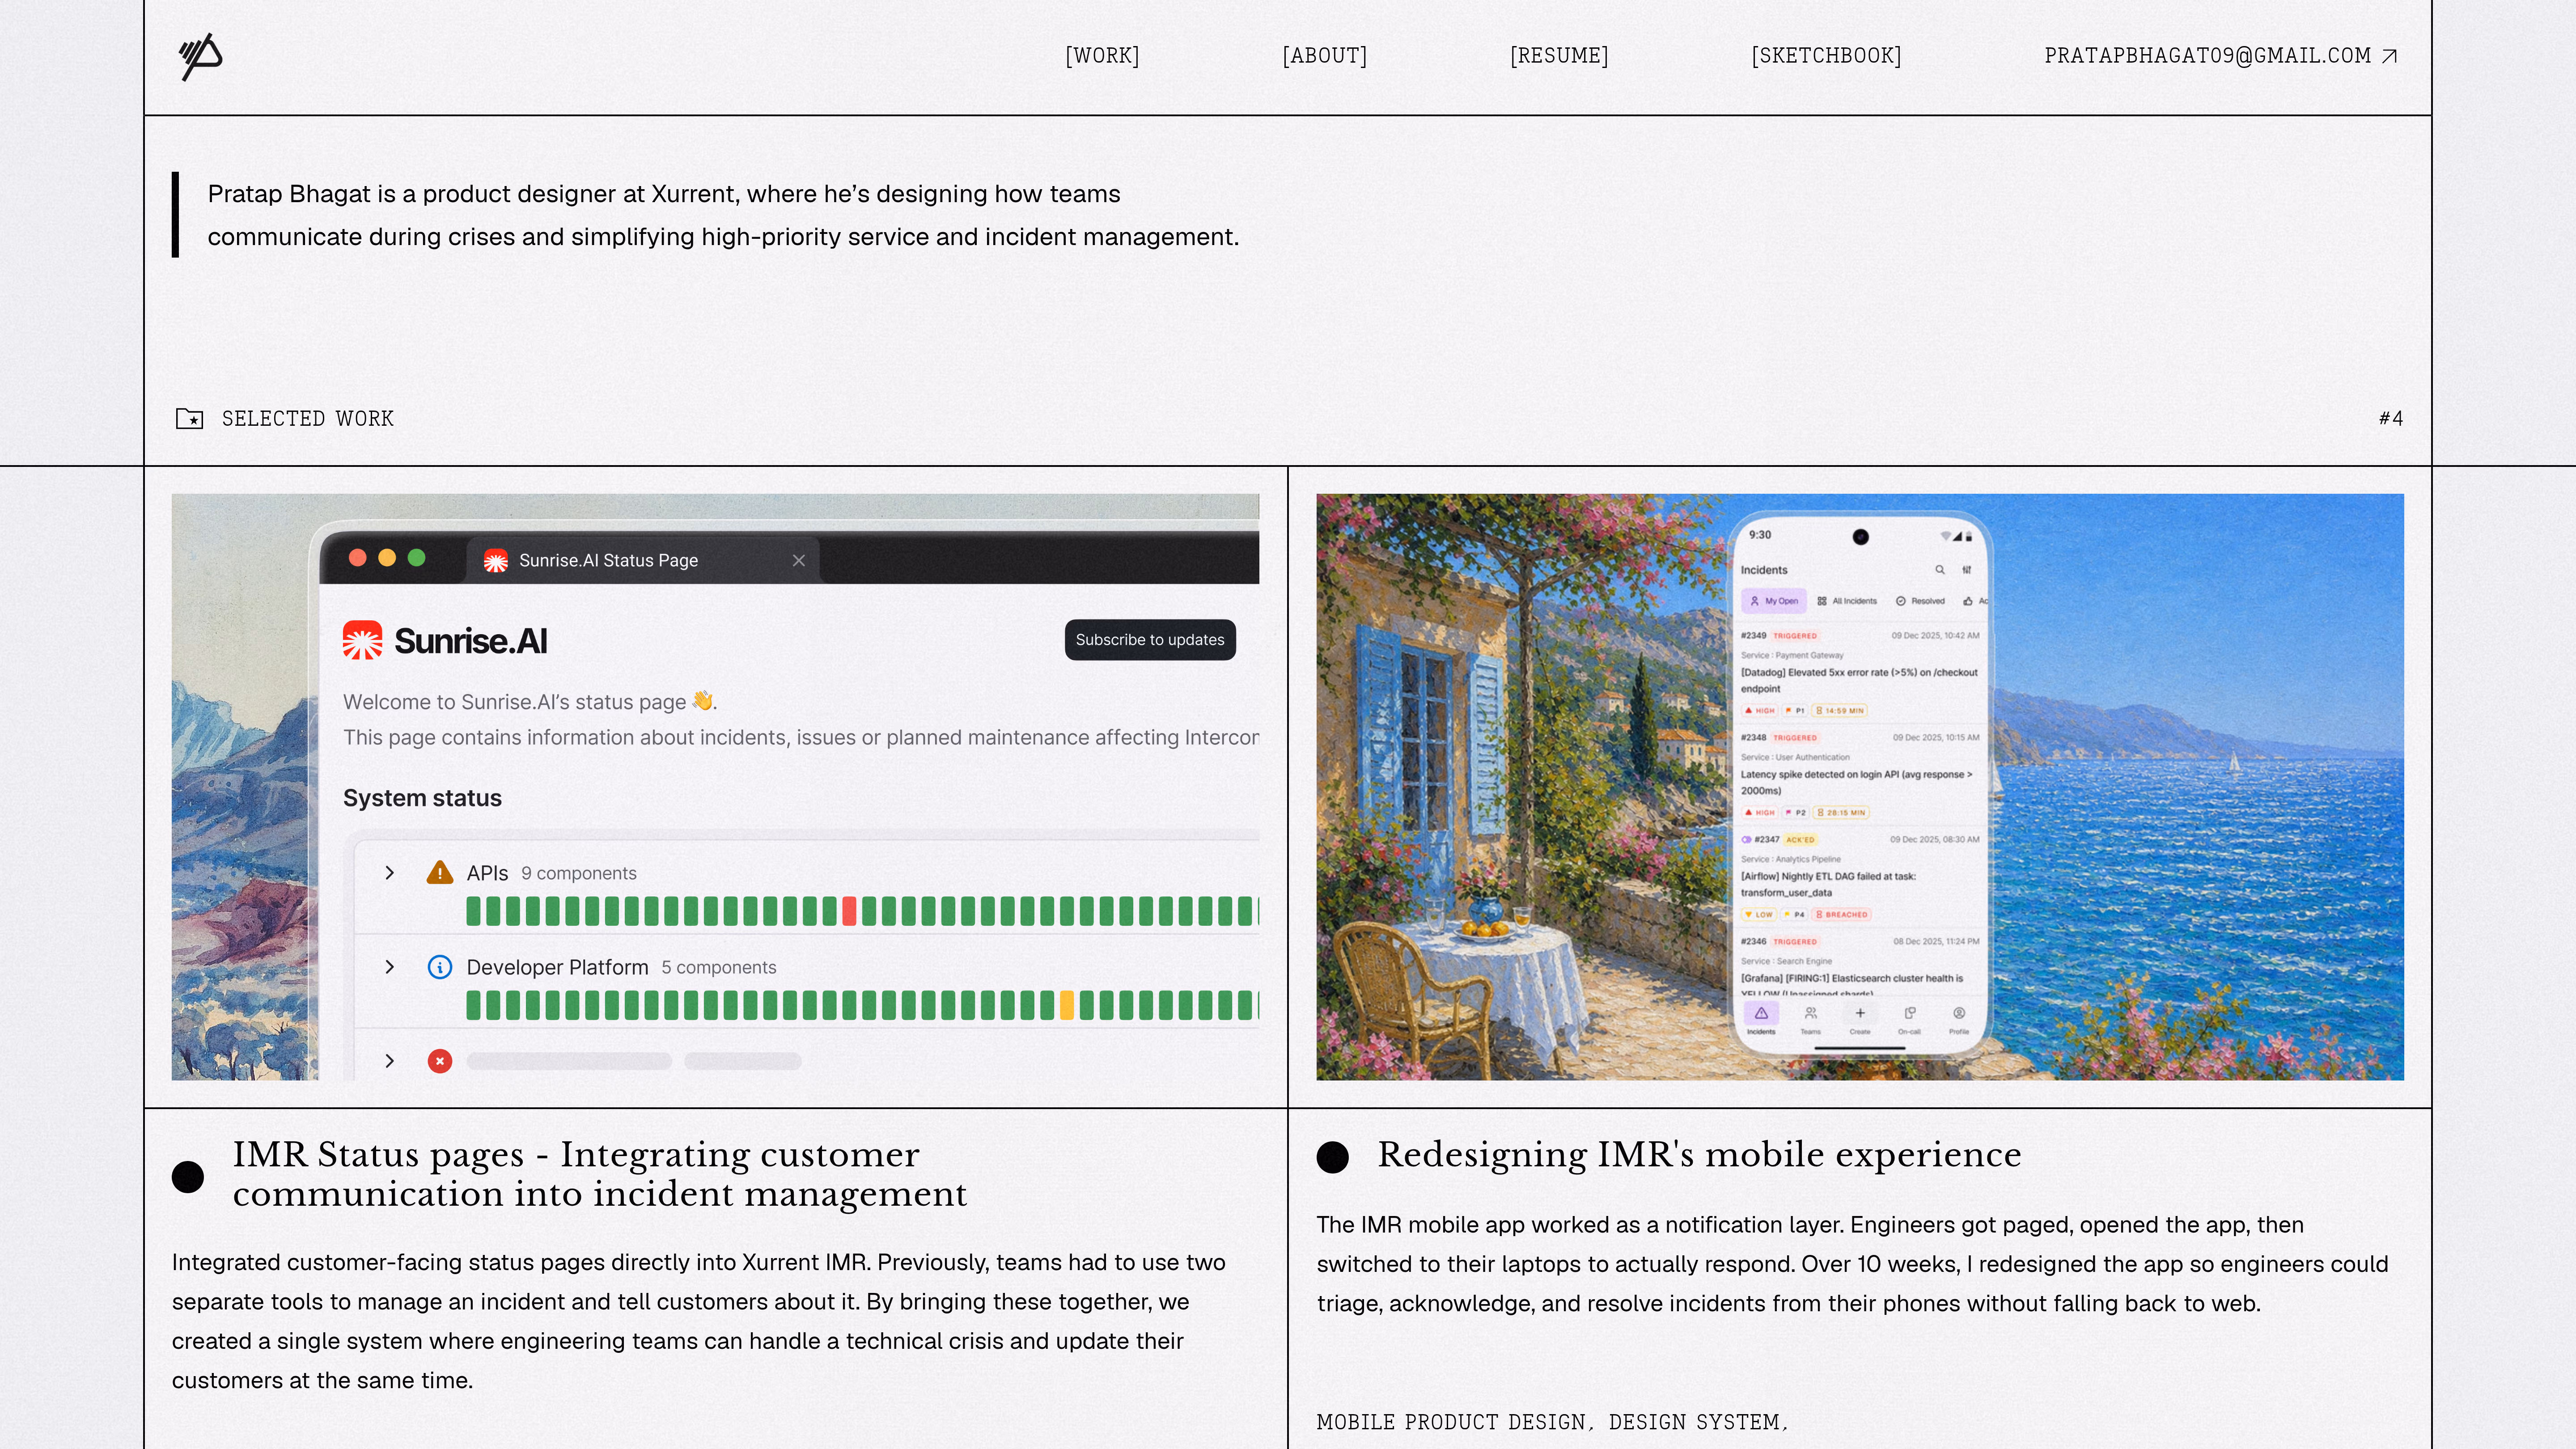This screenshot has height=1449, width=2576.
Task: Click the orange warning icon beside APIs
Action: (440, 873)
